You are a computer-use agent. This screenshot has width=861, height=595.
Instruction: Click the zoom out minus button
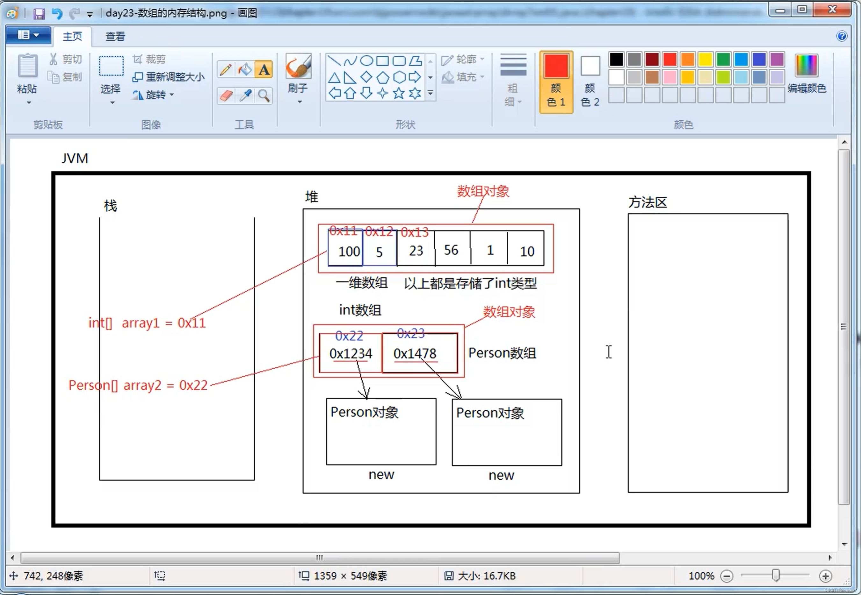[727, 576]
